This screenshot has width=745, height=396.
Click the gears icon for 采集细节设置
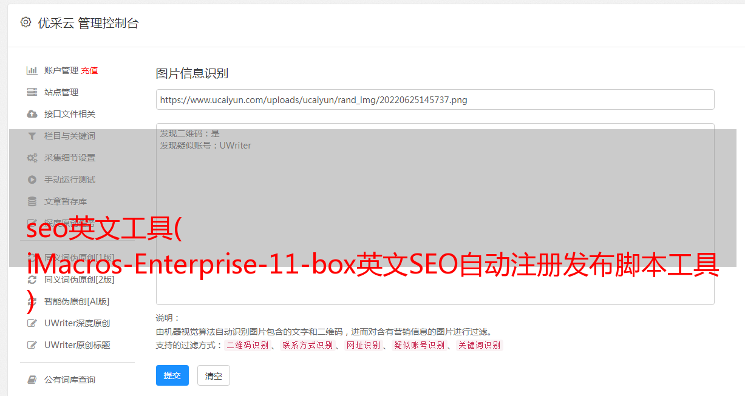click(x=32, y=158)
